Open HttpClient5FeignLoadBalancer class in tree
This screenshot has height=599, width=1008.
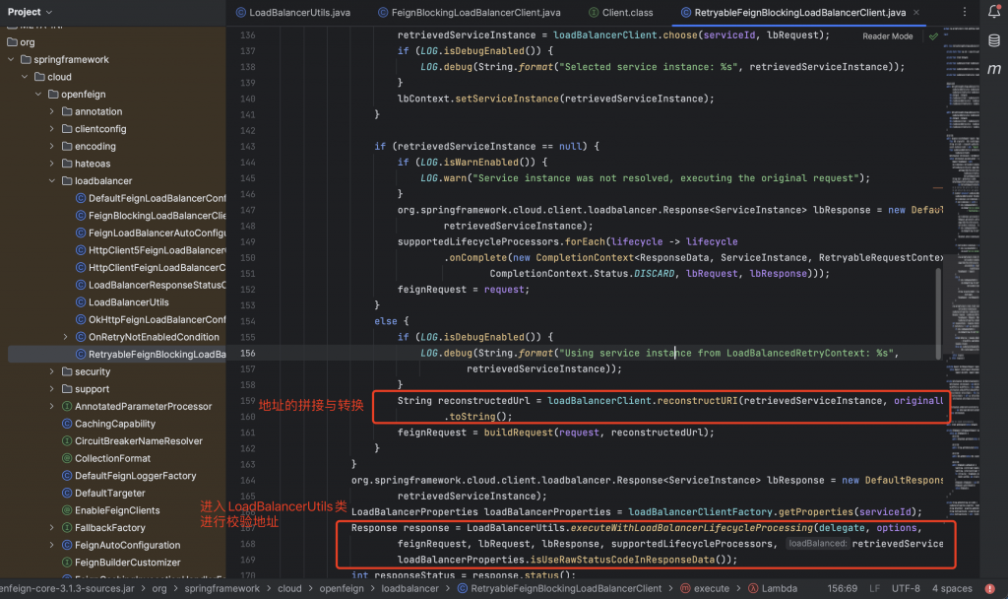151,250
